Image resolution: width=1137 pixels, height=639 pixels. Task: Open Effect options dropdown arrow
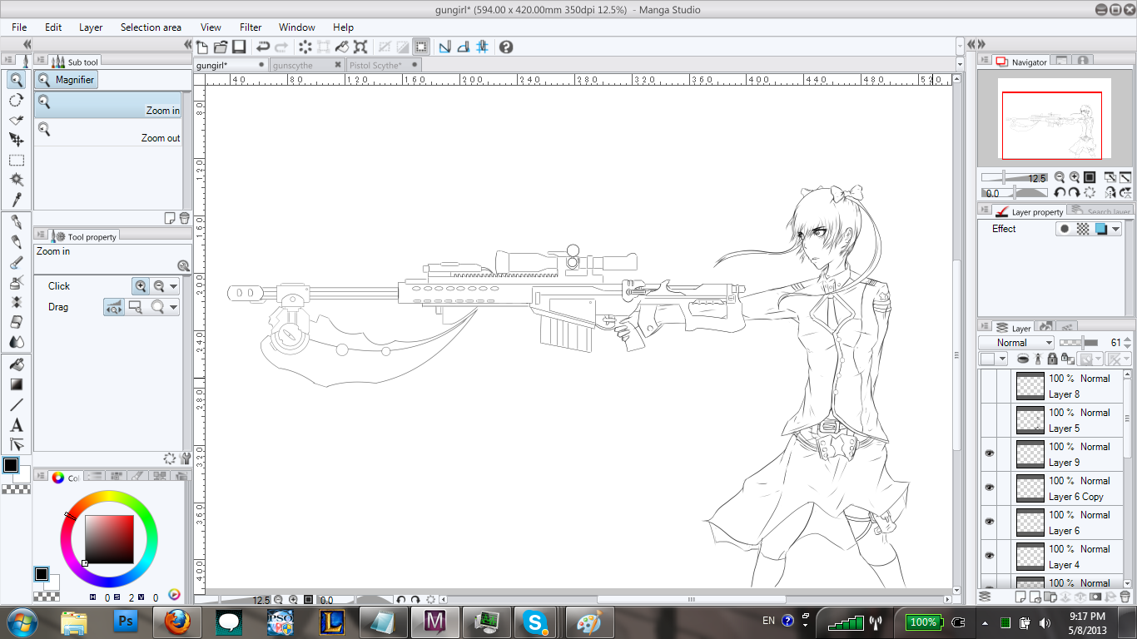(x=1115, y=229)
